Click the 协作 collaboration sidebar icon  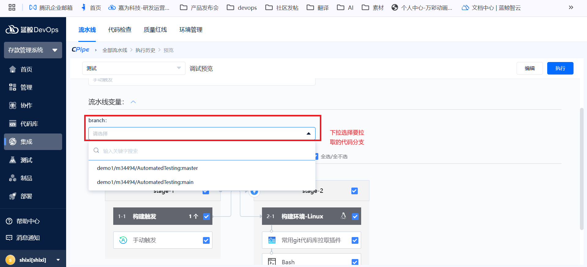pyautogui.click(x=13, y=105)
